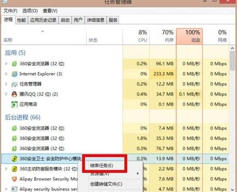Open the 文件(F) menu
Image resolution: width=237 pixels, height=192 pixels.
10,11
